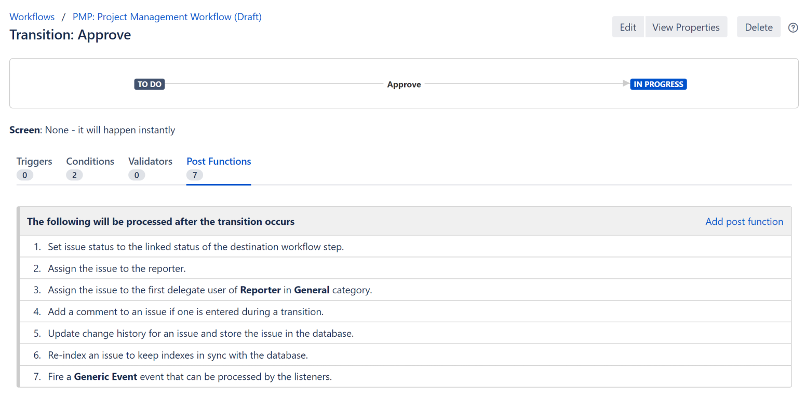Screen dimensions: 805x399
Task: Open the Workflows breadcrumb link
Action: [32, 17]
